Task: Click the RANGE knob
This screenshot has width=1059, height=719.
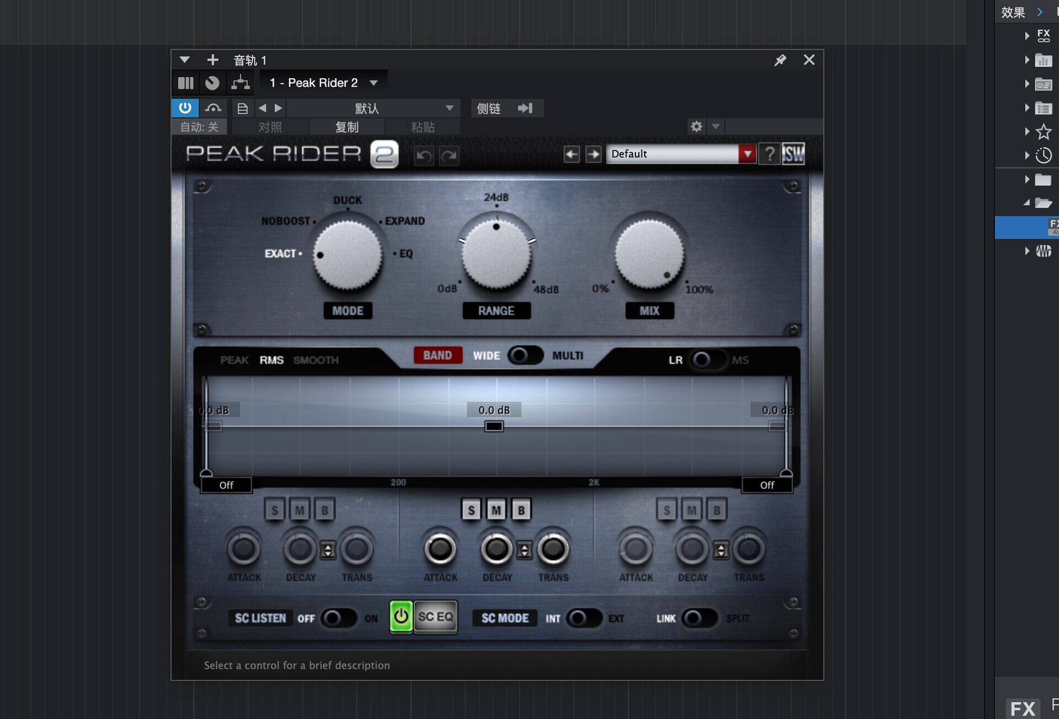Action: (496, 253)
